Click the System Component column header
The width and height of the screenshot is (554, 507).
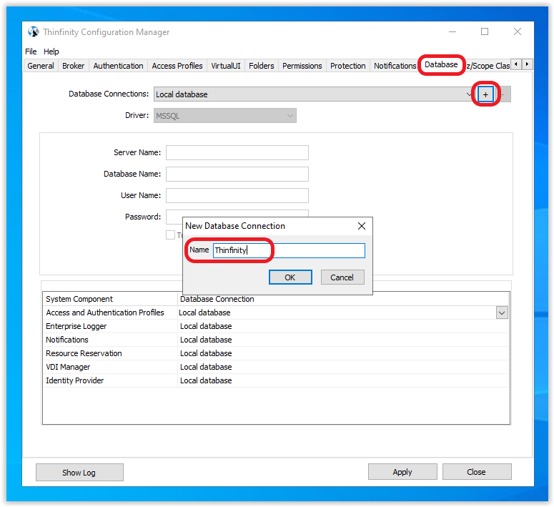(x=110, y=299)
